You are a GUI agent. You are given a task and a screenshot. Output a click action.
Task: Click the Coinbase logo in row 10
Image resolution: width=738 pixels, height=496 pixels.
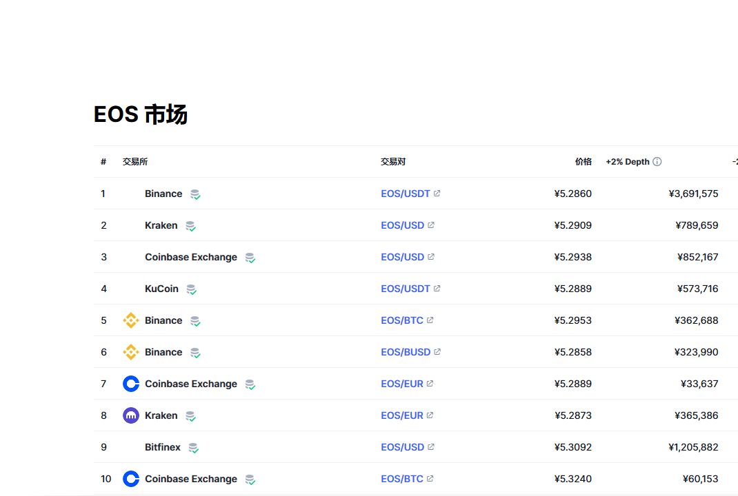pos(131,479)
